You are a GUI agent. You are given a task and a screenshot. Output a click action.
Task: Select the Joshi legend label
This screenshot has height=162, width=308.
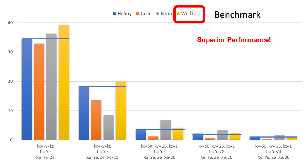pos(146,14)
